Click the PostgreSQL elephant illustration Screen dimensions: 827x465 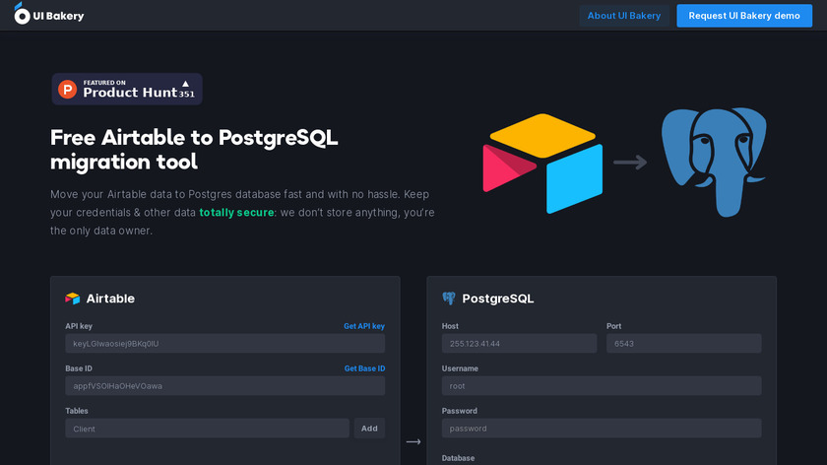(x=714, y=162)
